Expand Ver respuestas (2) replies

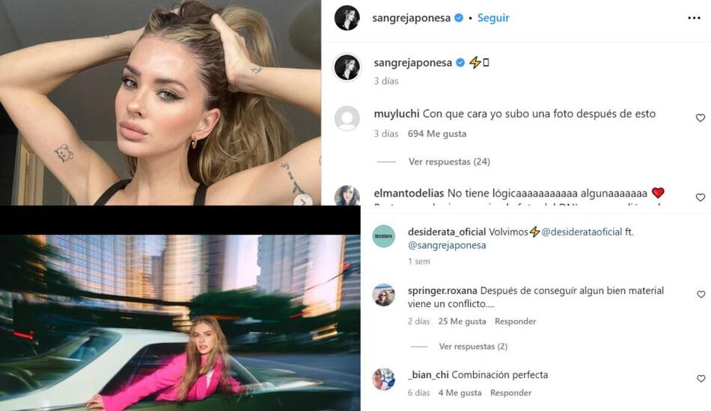[x=473, y=346]
